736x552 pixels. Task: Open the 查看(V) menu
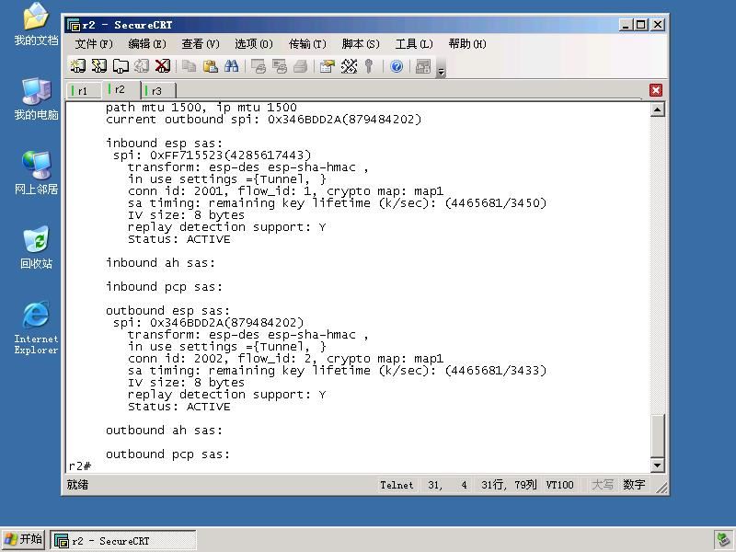pos(201,44)
